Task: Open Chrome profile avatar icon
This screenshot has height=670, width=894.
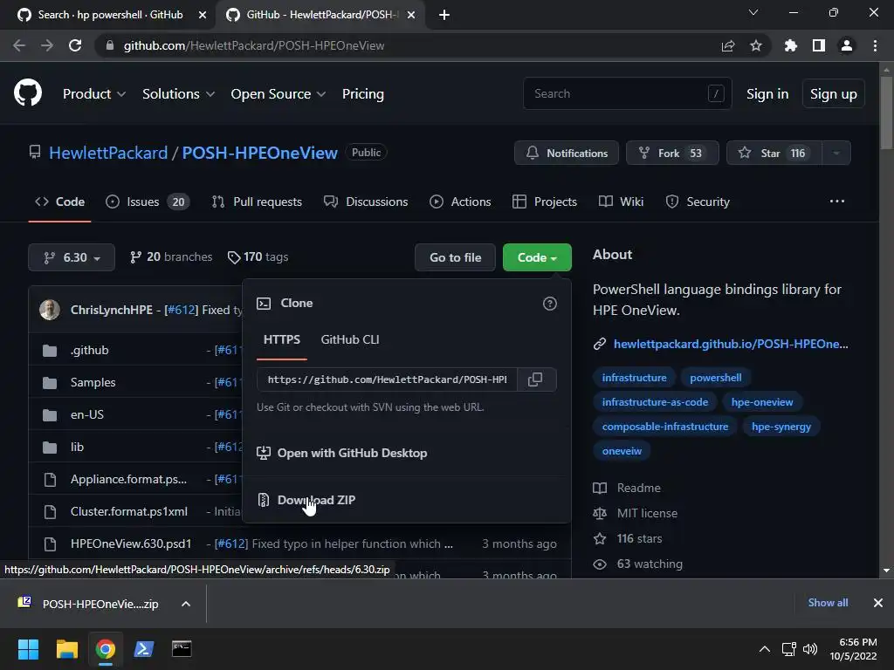Action: (x=847, y=45)
